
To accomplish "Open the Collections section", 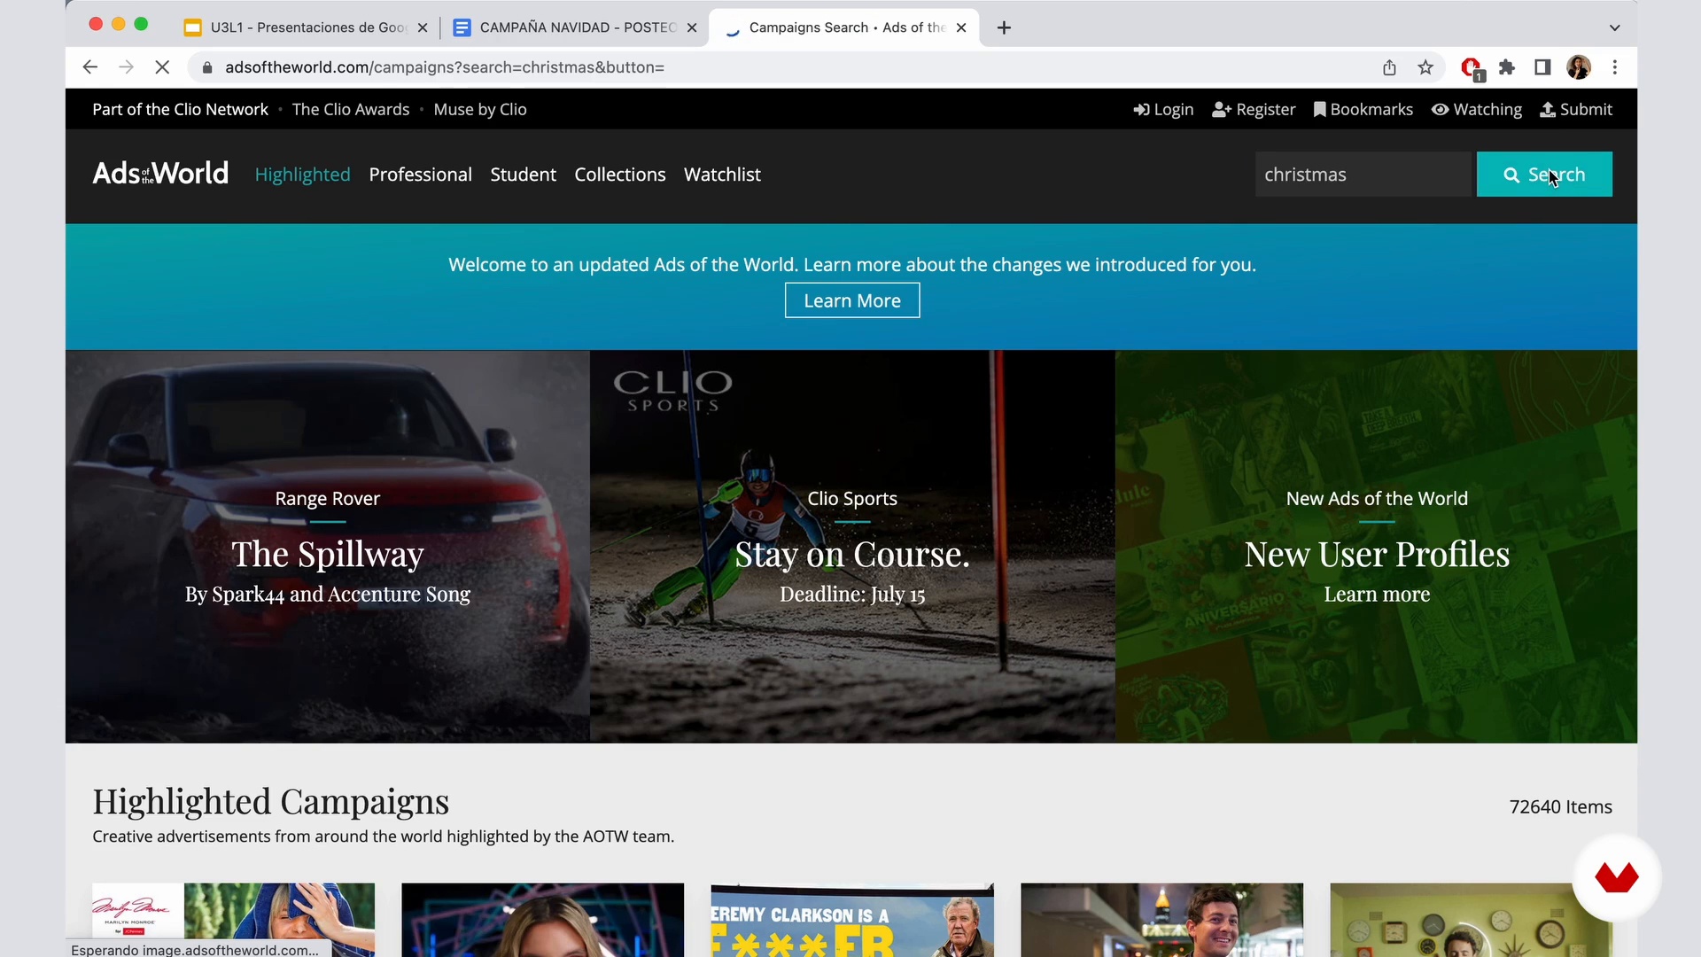I will (x=619, y=175).
